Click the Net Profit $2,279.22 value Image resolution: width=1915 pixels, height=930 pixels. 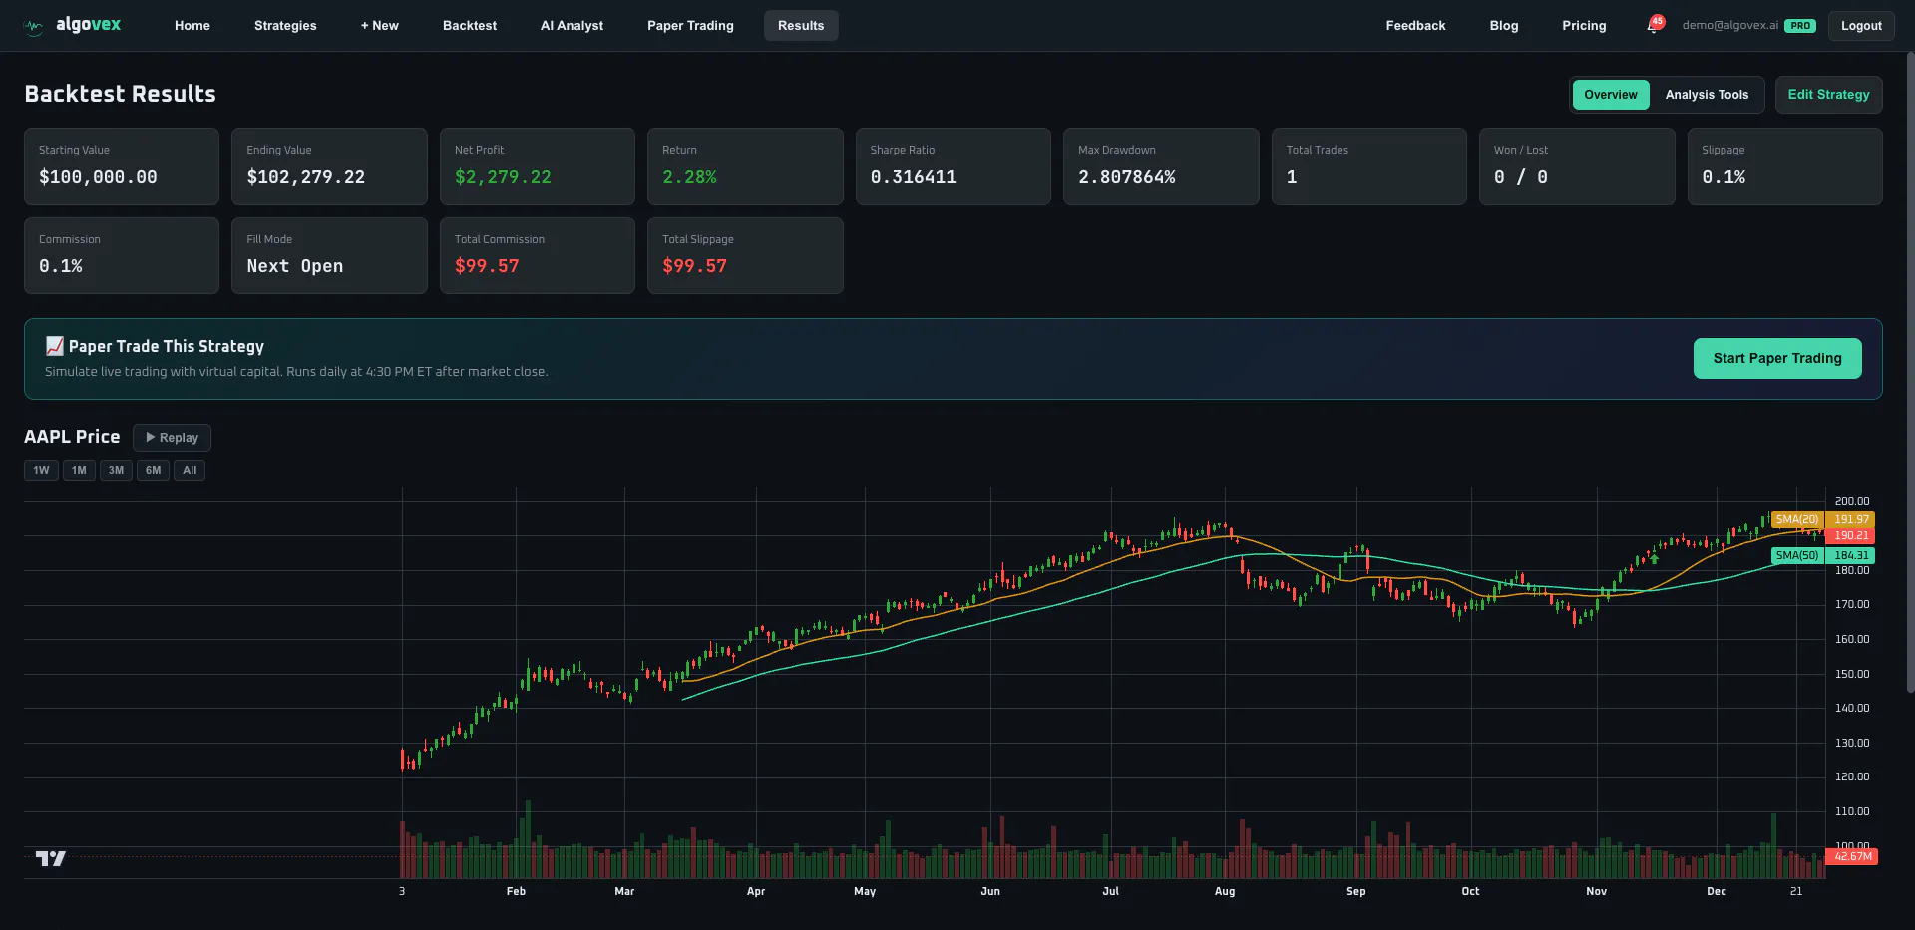pyautogui.click(x=503, y=177)
